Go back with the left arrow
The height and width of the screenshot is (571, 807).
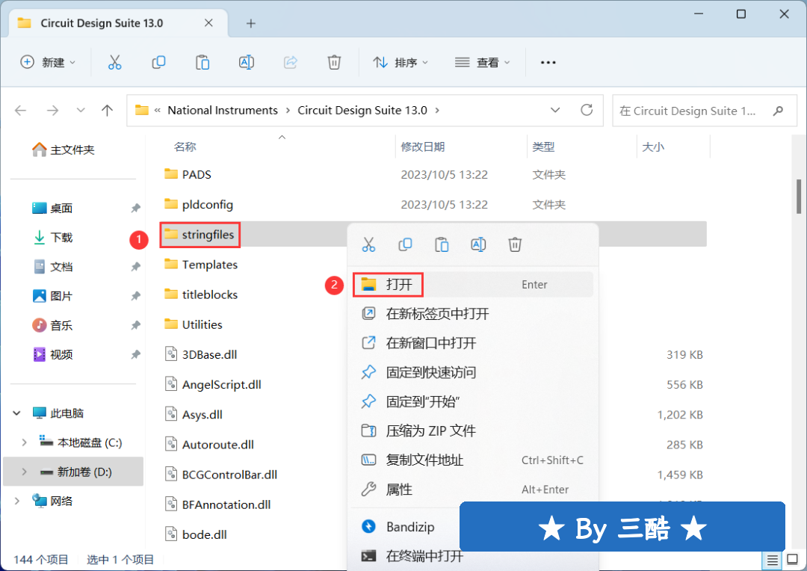coord(21,110)
